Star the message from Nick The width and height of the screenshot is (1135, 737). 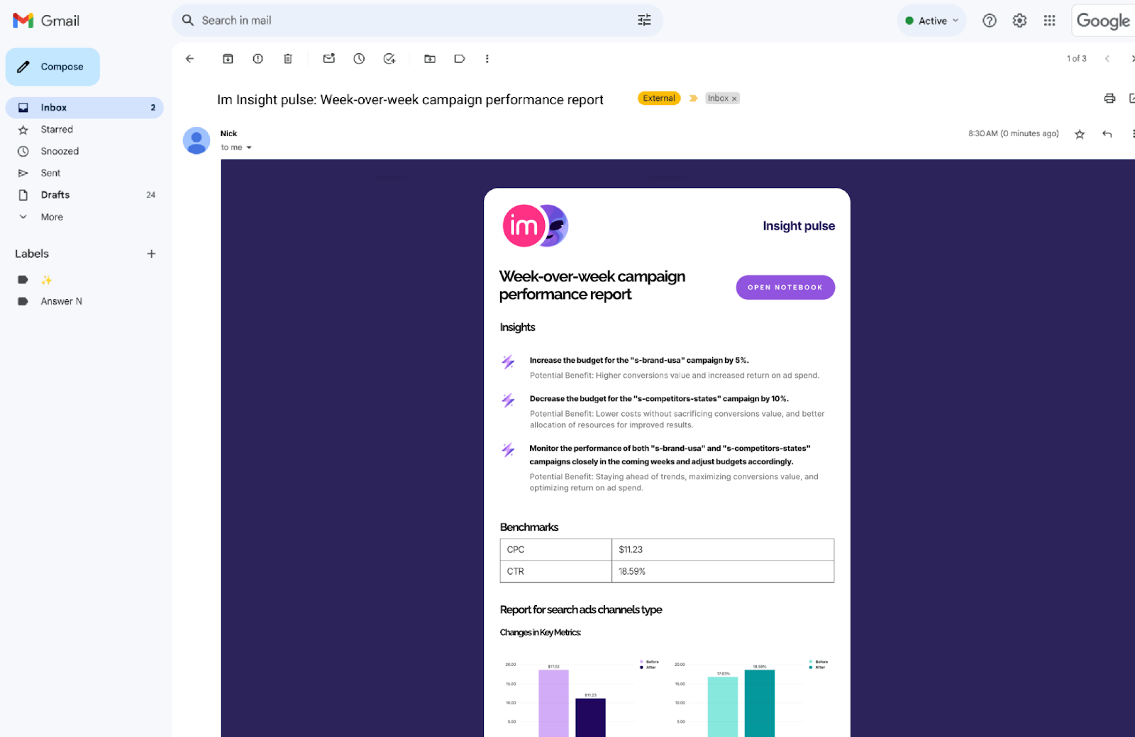[1080, 134]
